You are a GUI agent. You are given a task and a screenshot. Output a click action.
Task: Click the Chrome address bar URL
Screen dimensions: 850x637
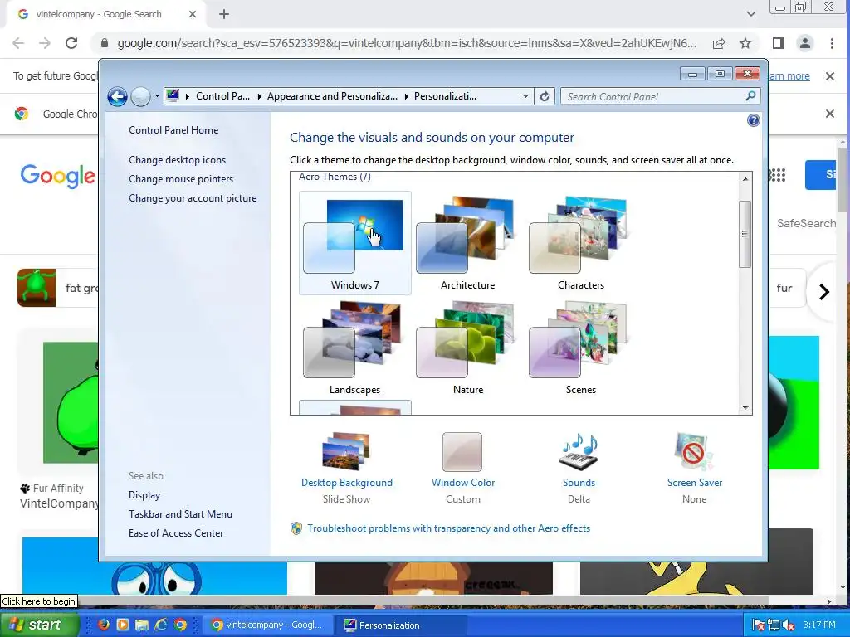[407, 43]
